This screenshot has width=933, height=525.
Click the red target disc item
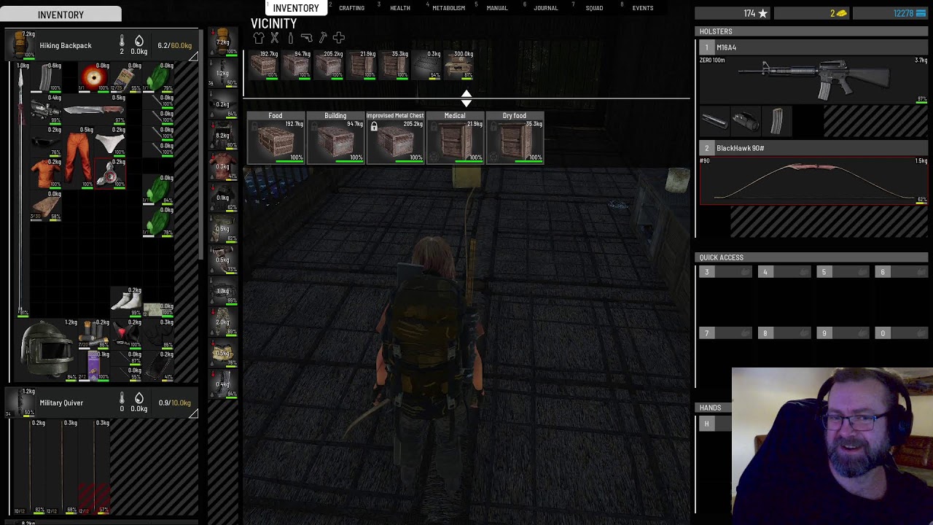(94, 77)
